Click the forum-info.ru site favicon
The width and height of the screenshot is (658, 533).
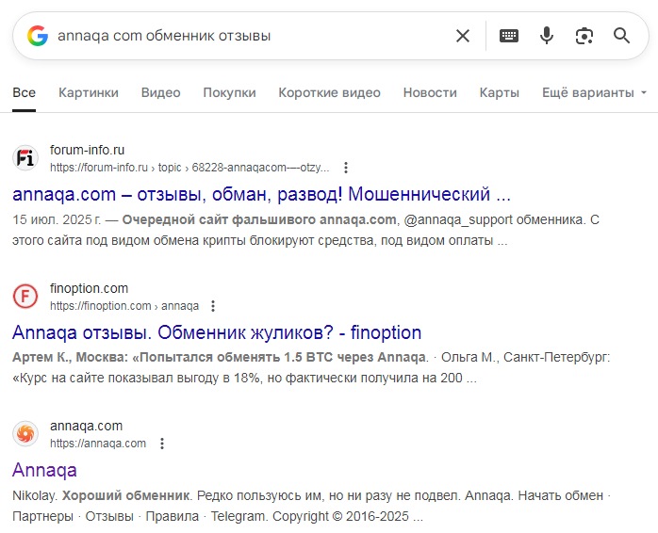point(25,158)
